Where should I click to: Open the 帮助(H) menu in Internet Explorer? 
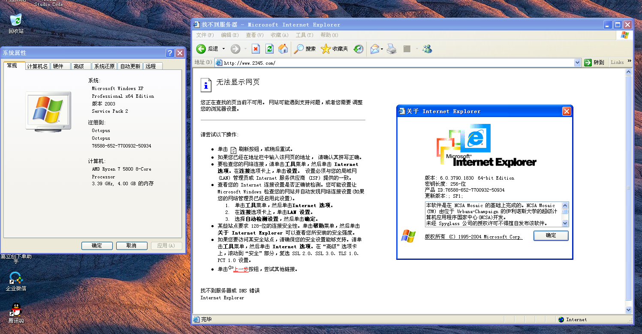329,35
